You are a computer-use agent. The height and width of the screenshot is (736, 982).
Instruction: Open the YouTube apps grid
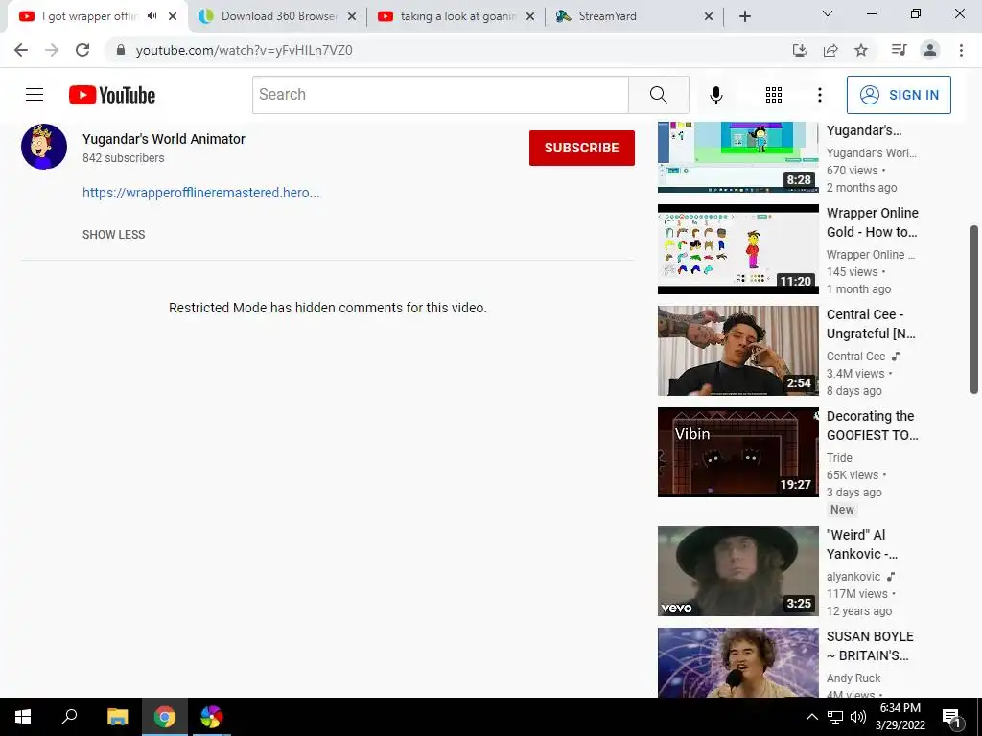(x=774, y=95)
